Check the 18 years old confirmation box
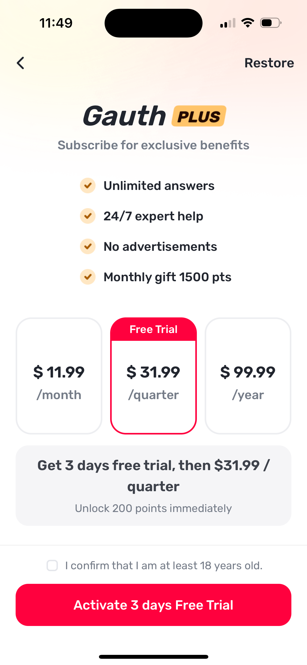 [52, 566]
